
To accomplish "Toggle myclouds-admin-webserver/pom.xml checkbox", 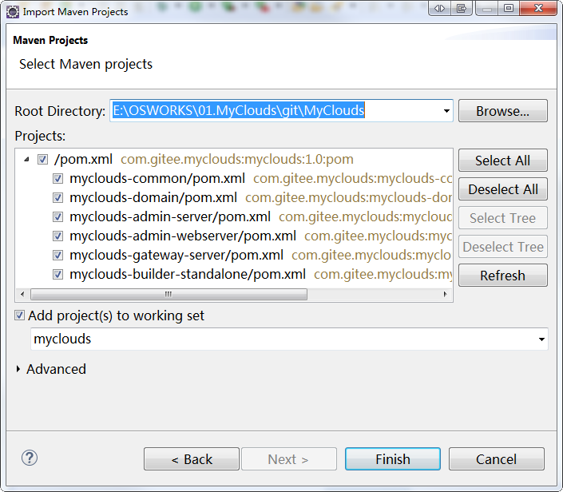I will (x=57, y=236).
